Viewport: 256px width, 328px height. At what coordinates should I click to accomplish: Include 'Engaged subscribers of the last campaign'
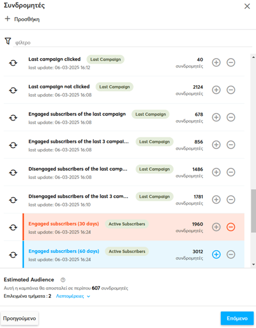pos(217,117)
